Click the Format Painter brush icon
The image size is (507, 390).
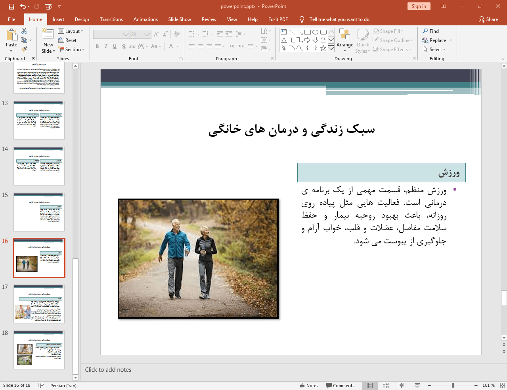point(24,49)
